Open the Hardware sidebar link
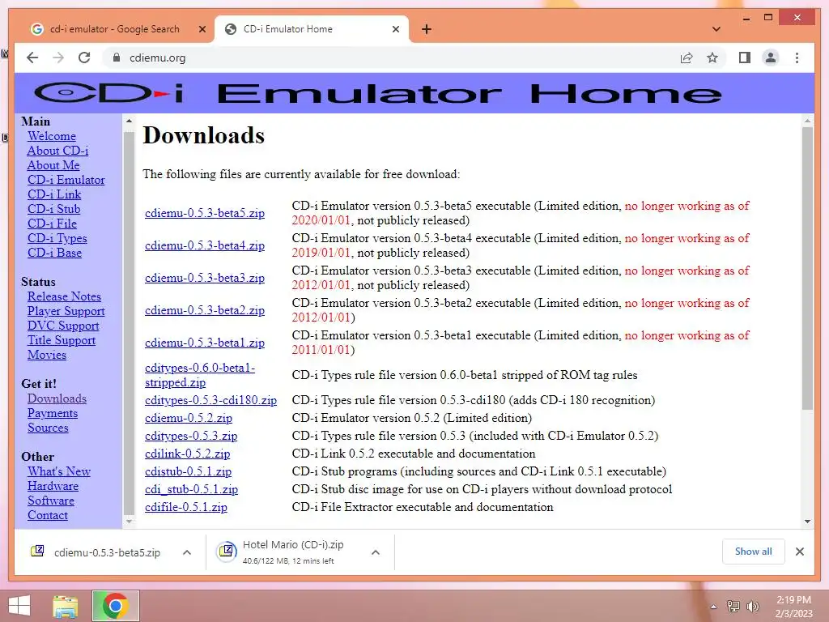The height and width of the screenshot is (622, 829). click(x=53, y=486)
